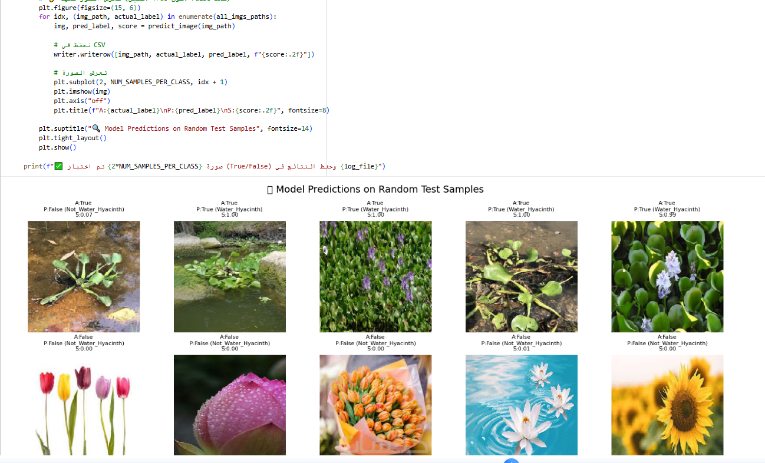The height and width of the screenshot is (463, 765).
Task: Click the 'Model Predictions on Random Test Samples' title
Action: pyautogui.click(x=380, y=189)
